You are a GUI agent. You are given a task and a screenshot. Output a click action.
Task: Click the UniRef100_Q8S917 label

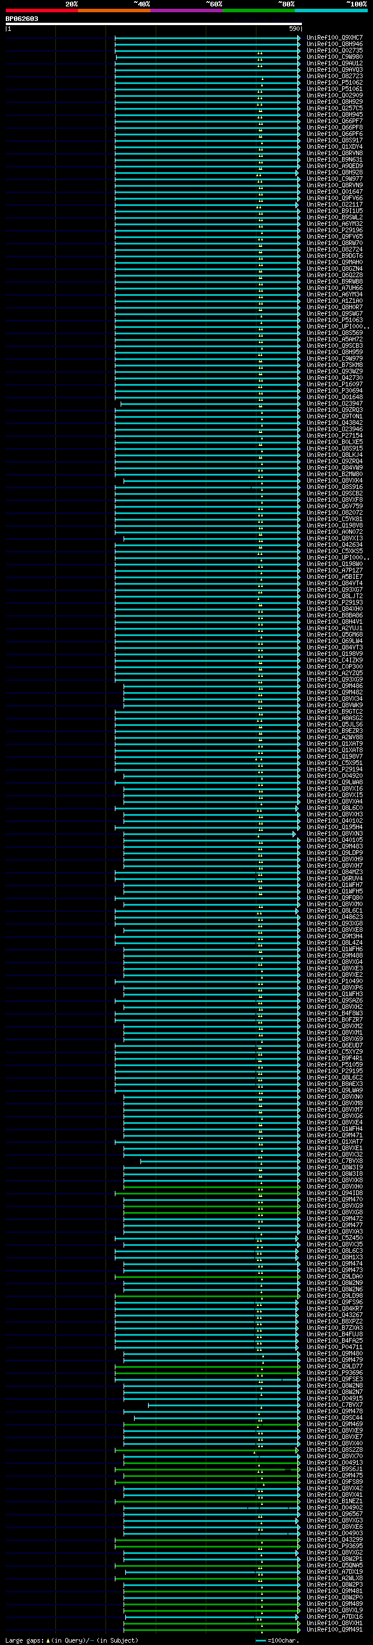click(335, 141)
